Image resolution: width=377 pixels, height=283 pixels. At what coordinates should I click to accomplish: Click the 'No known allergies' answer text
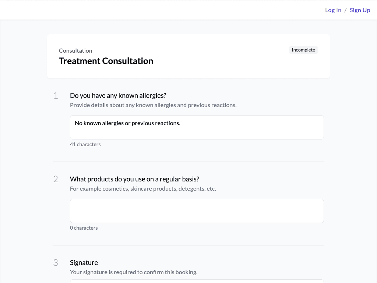tap(127, 123)
